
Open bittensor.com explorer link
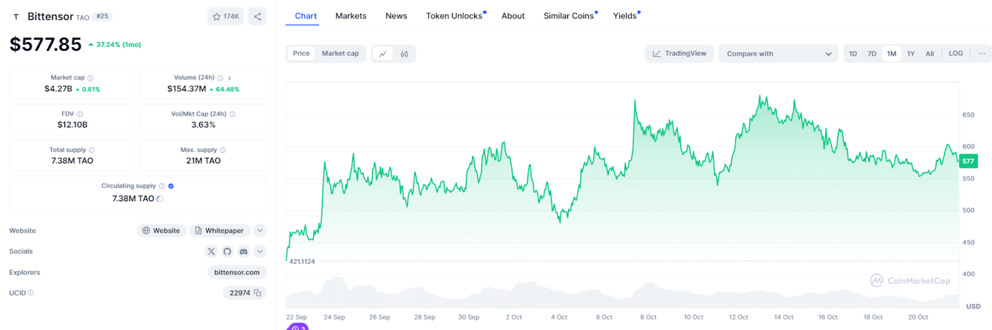coord(237,272)
